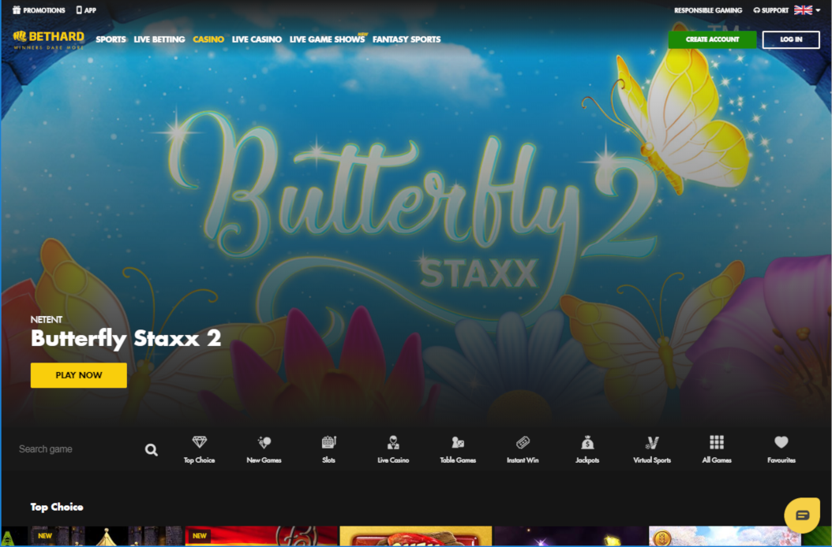Screen dimensions: 832x547
Task: Open the Live Casino menu item
Action: click(257, 39)
